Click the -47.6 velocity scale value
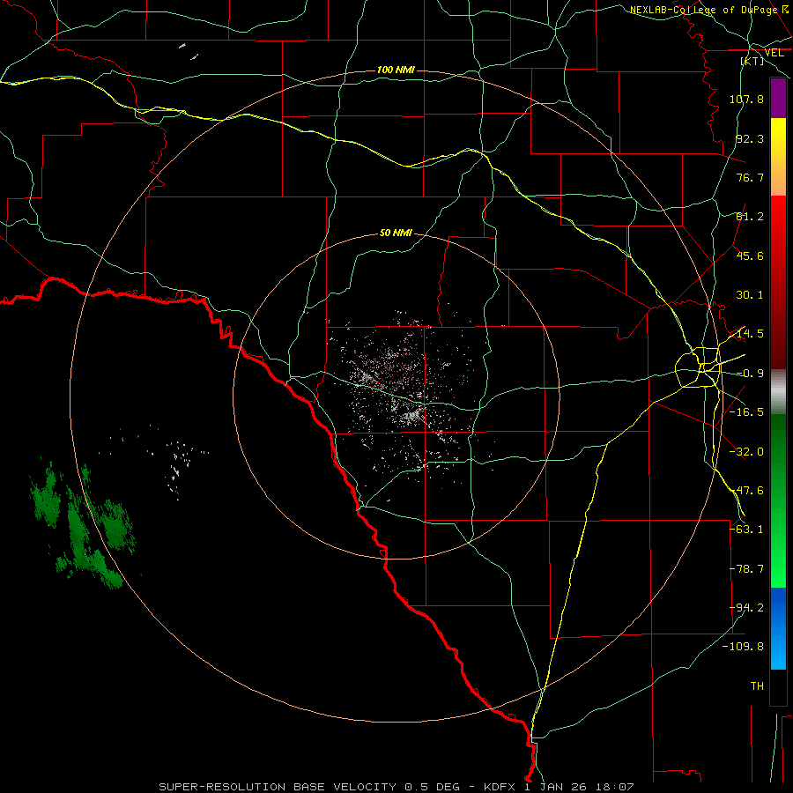The image size is (793, 793). pos(746,491)
